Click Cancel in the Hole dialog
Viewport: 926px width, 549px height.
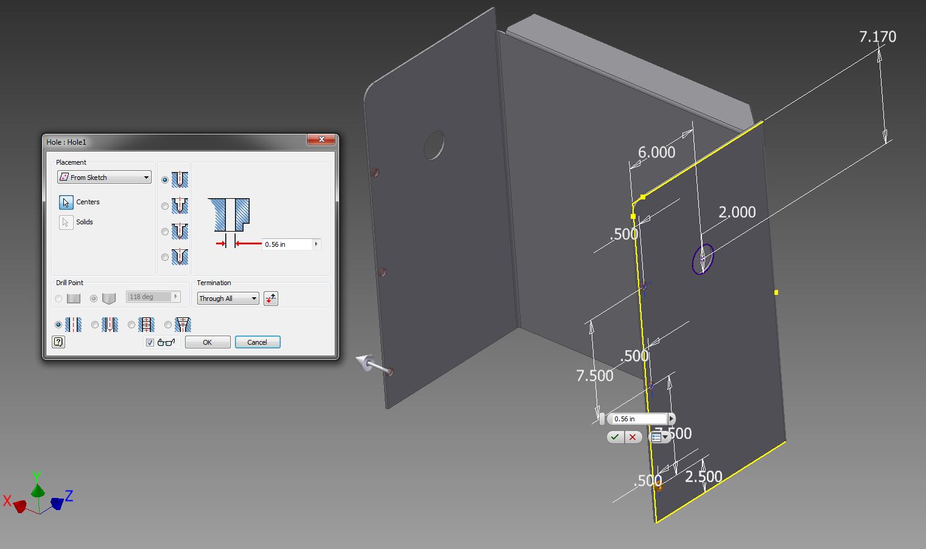coord(257,342)
